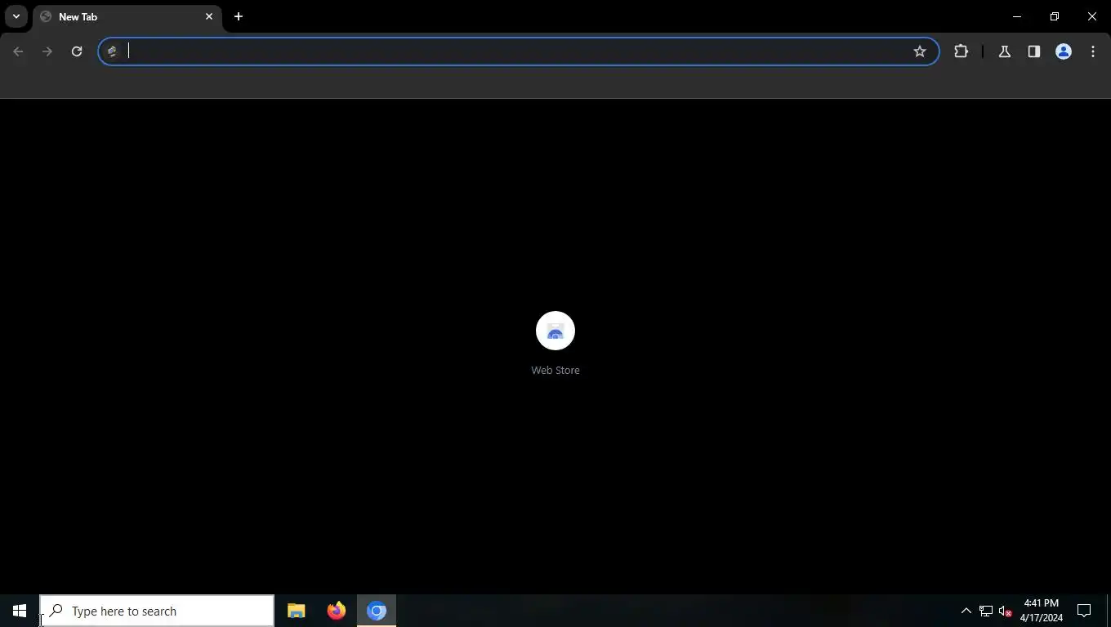This screenshot has width=1111, height=627.
Task: Select the New Tab browser tab
Action: (127, 16)
